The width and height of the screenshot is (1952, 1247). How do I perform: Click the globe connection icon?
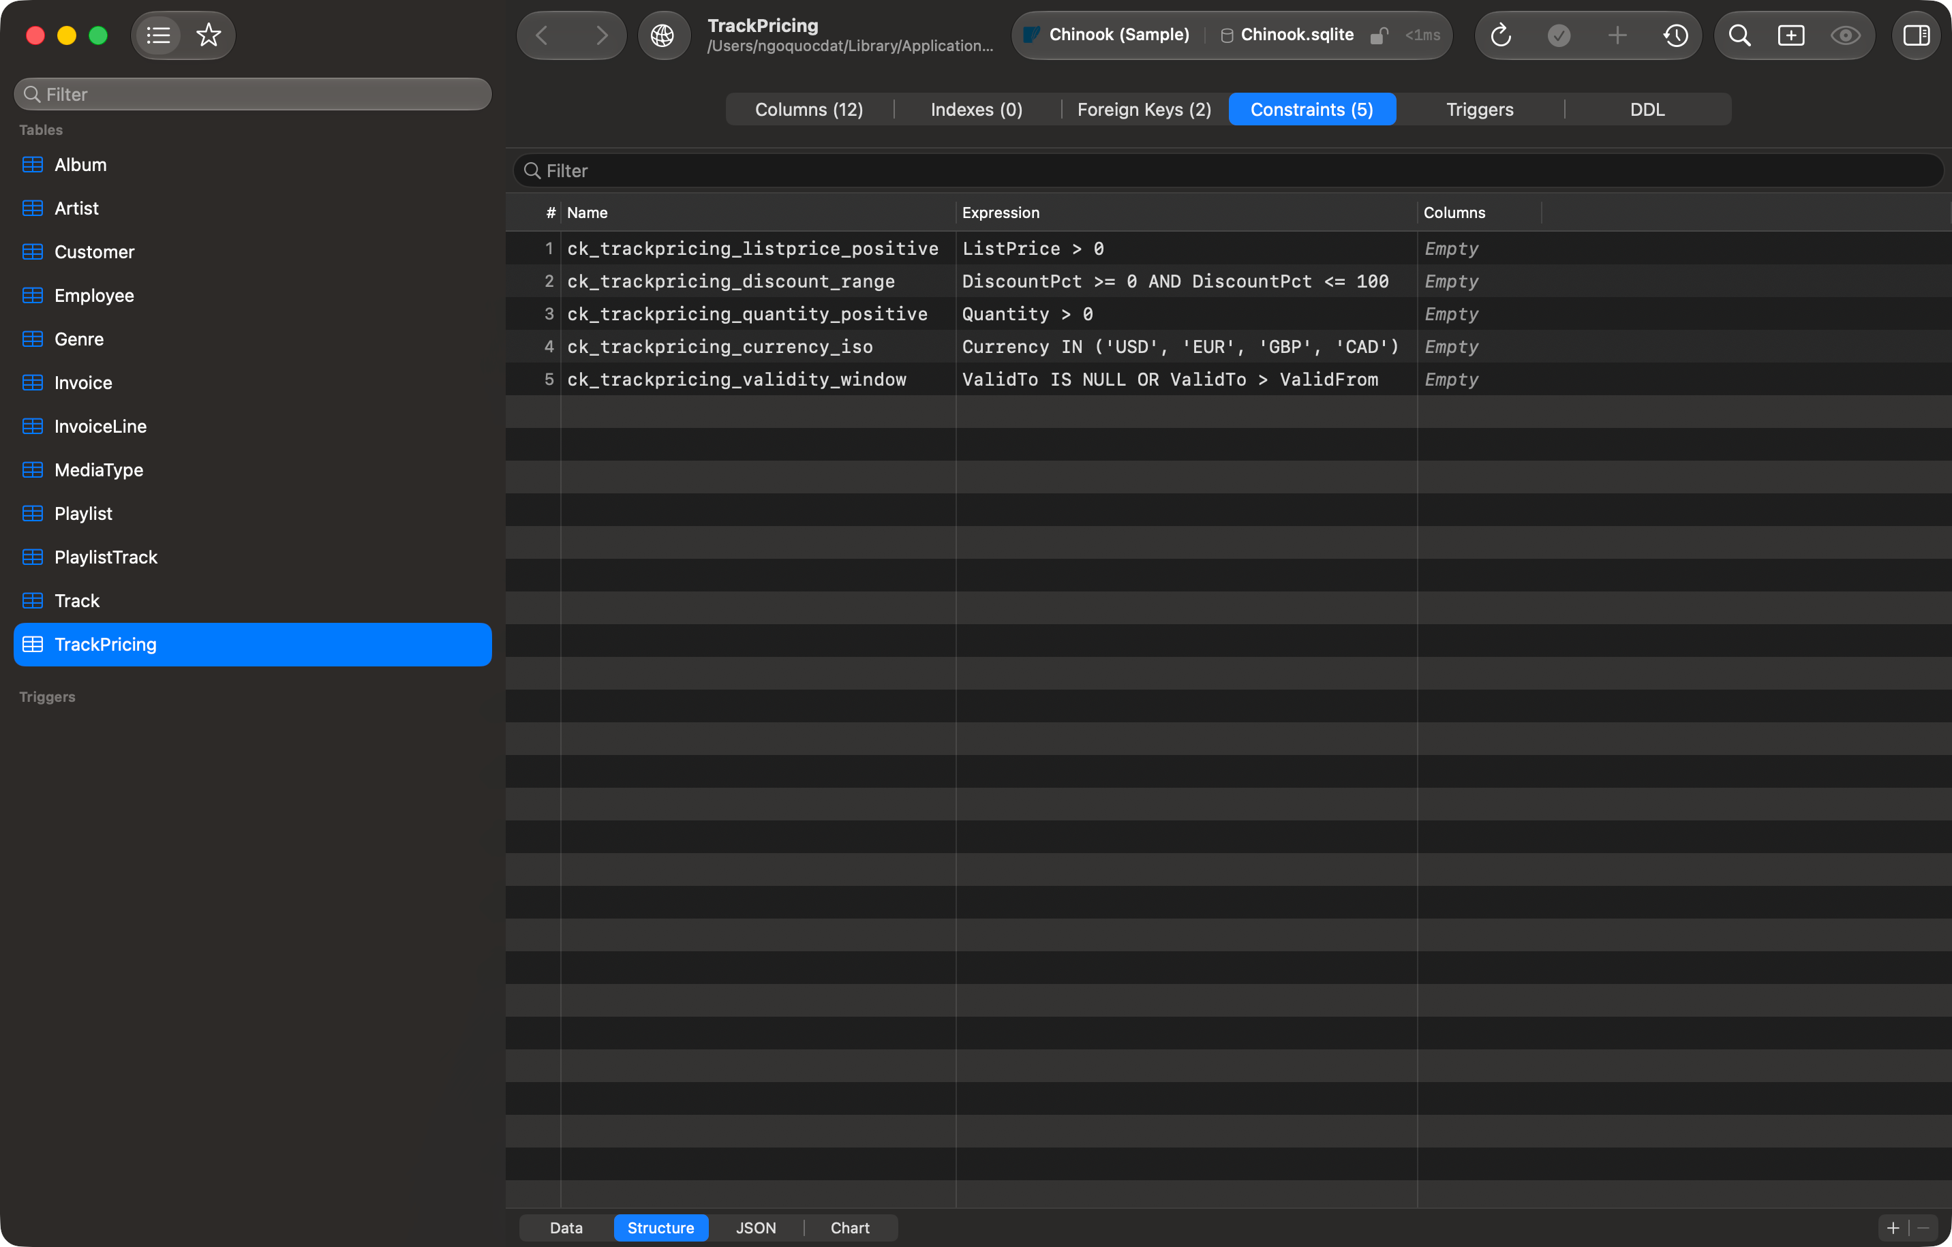[x=663, y=35]
